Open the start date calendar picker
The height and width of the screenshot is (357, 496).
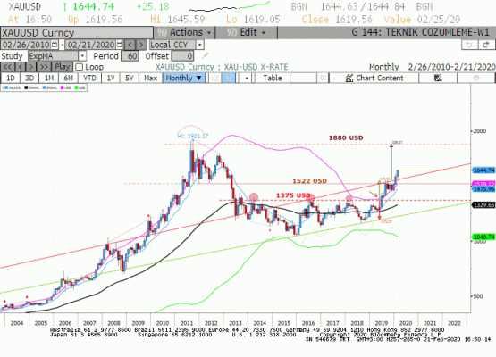(55, 45)
